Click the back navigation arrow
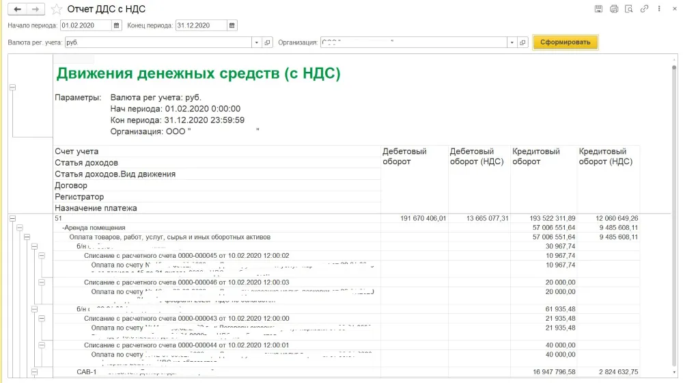This screenshot has width=683, height=383. point(17,9)
